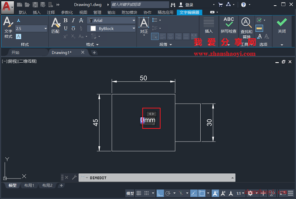Switch to the Layout2 (布局2) tab
The width and height of the screenshot is (296, 199).
[47, 186]
